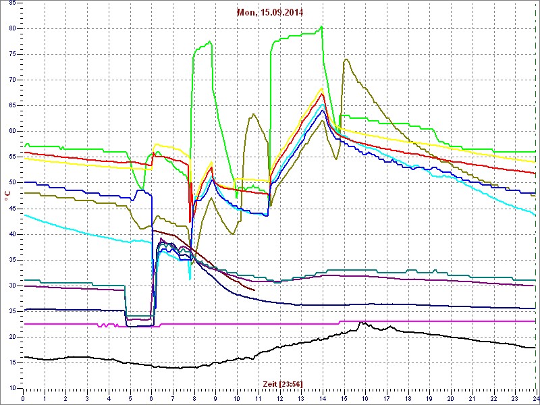Pick hour 19 on the time axis
This screenshot has height=405, width=540.
tap(429, 398)
